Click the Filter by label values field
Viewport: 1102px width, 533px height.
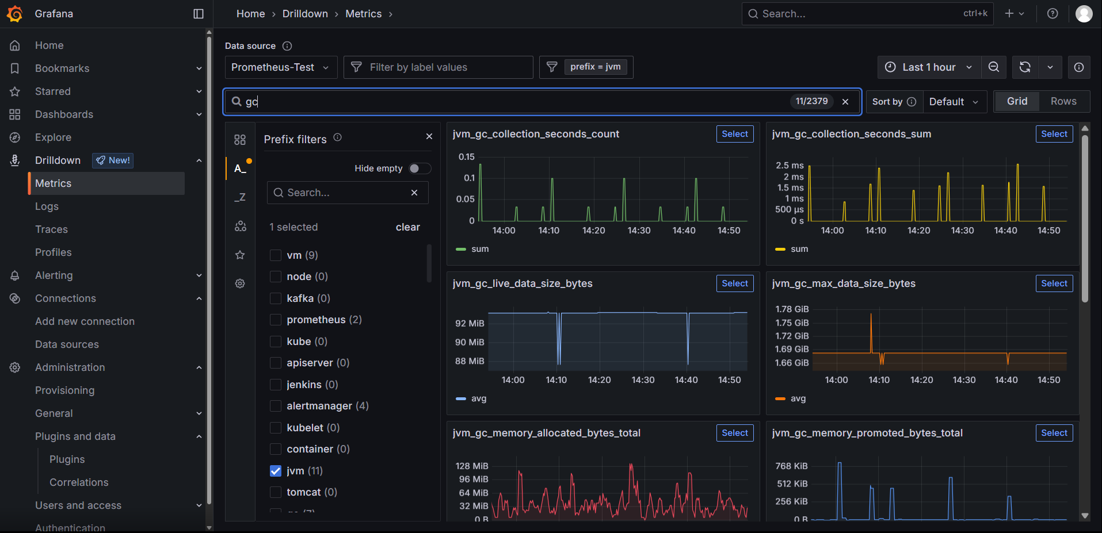click(x=438, y=67)
